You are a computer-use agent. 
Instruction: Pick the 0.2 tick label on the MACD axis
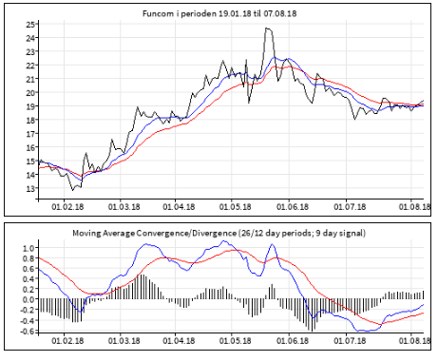pos(29,290)
